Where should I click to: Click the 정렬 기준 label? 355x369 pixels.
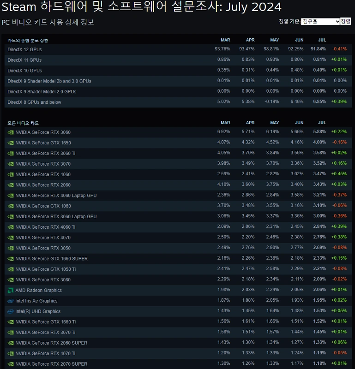point(290,21)
